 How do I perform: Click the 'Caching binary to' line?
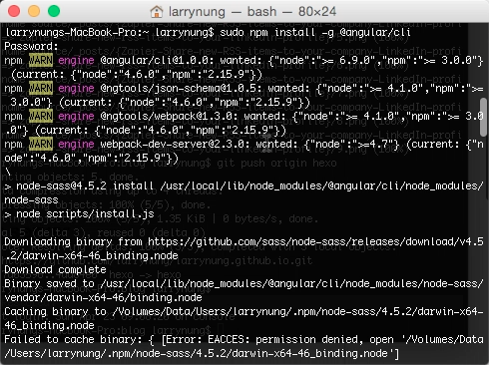244,311
